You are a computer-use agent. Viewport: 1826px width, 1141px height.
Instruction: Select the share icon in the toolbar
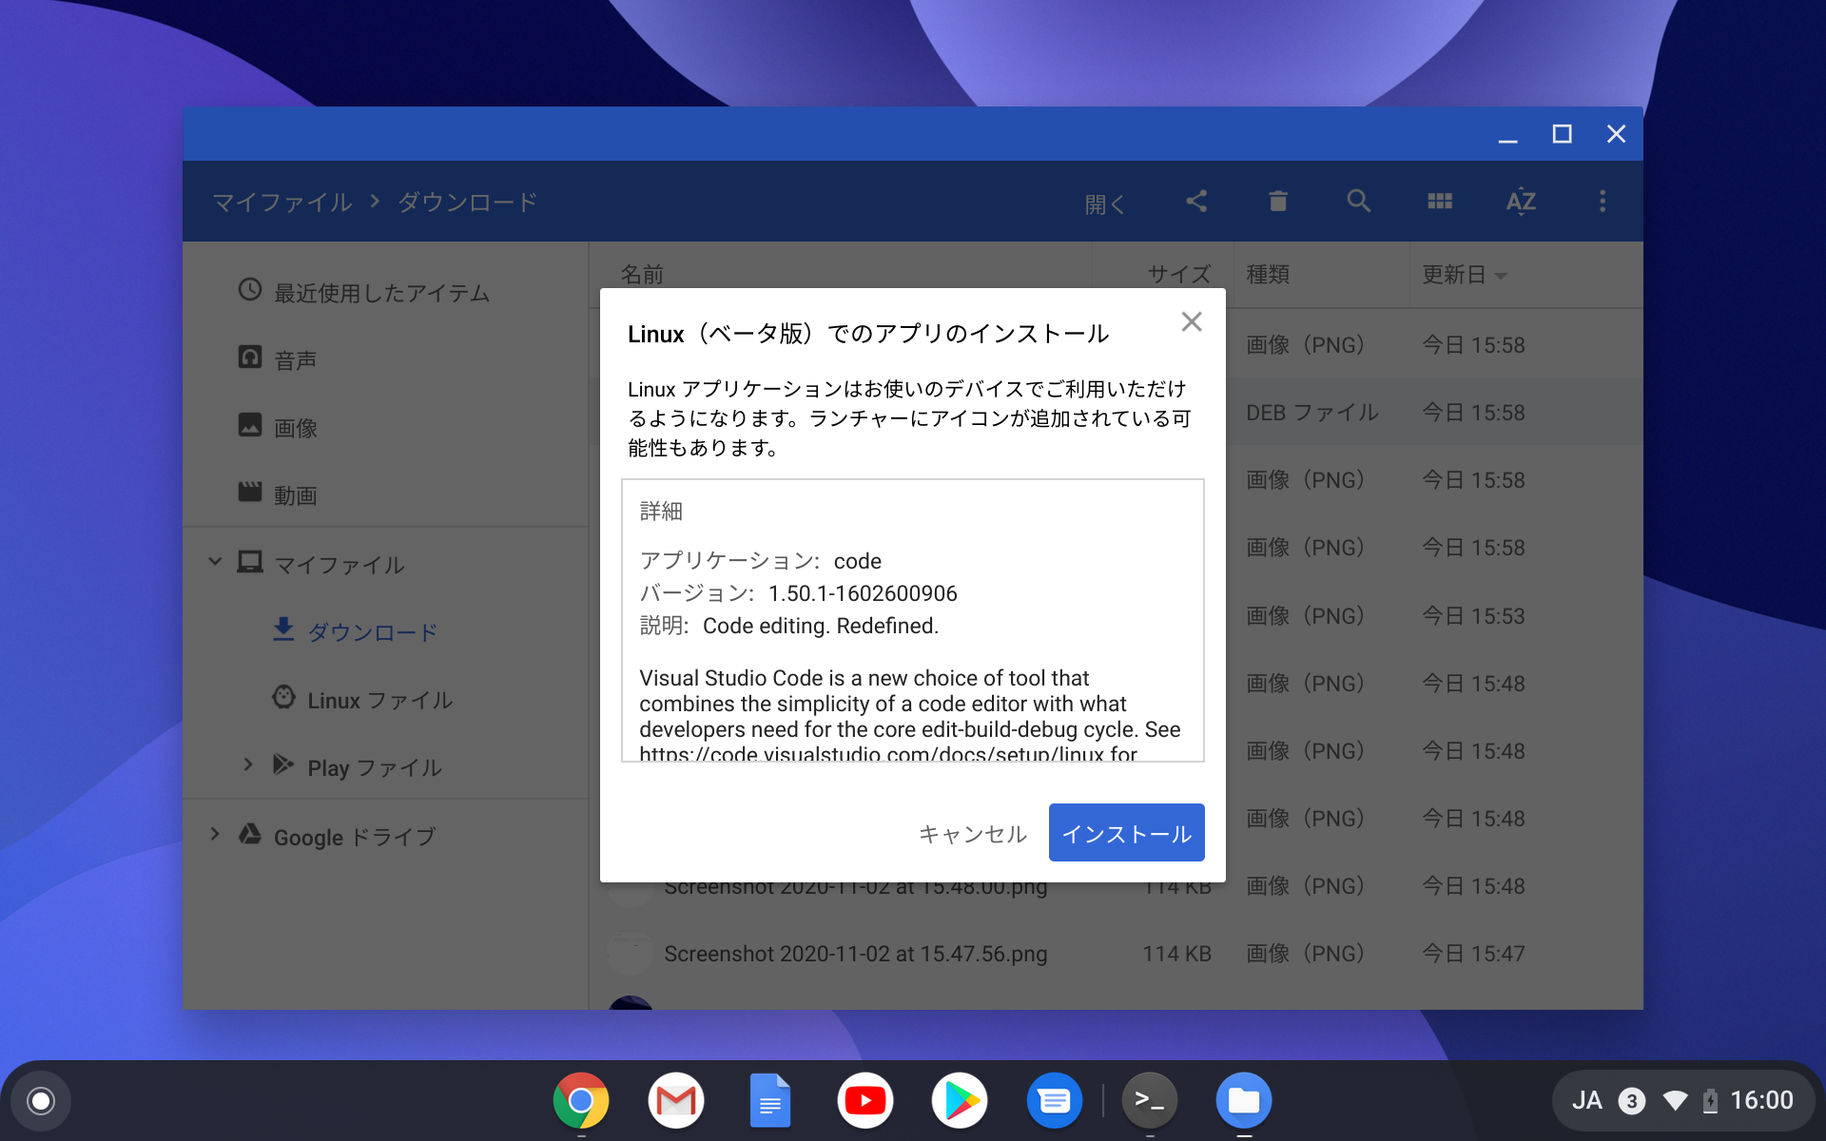click(x=1196, y=201)
